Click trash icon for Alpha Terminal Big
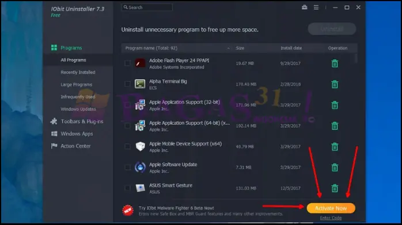Image resolution: width=402 pixels, height=225 pixels. coord(335,84)
